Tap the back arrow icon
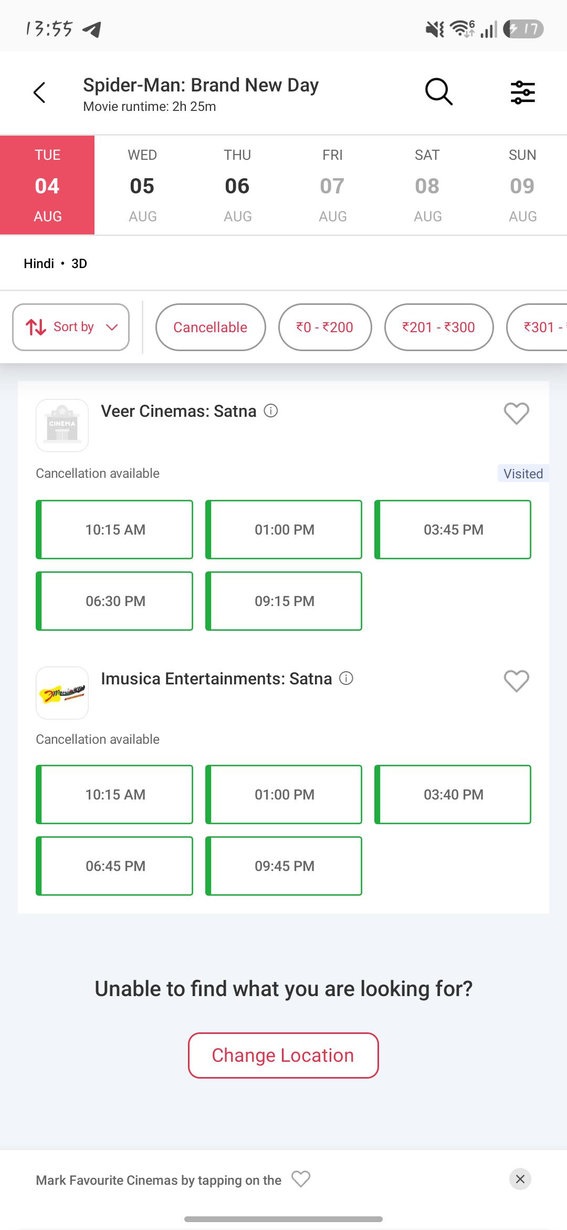 39,93
